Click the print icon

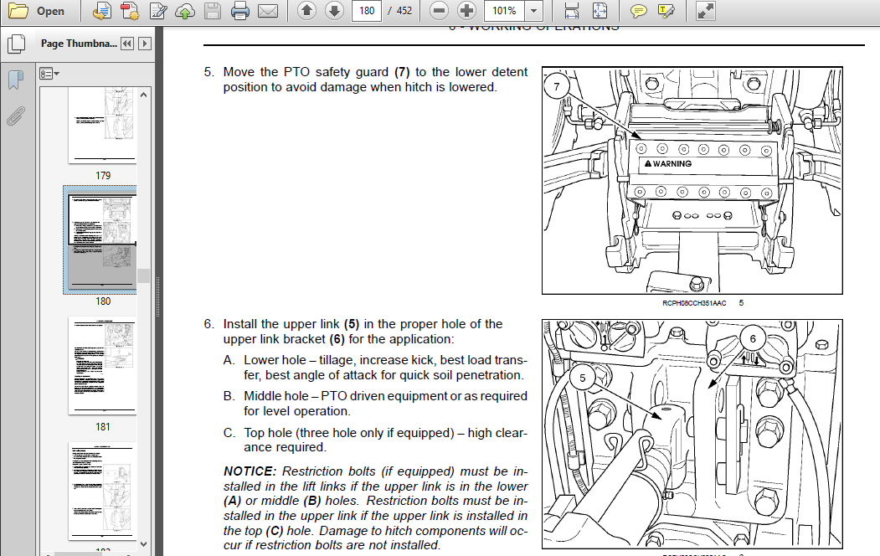pyautogui.click(x=240, y=11)
